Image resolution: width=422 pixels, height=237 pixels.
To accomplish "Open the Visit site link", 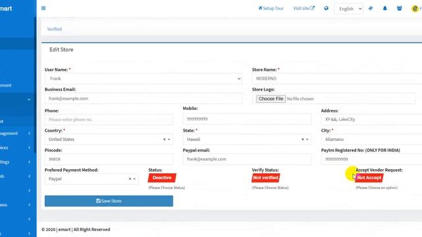I will [303, 9].
